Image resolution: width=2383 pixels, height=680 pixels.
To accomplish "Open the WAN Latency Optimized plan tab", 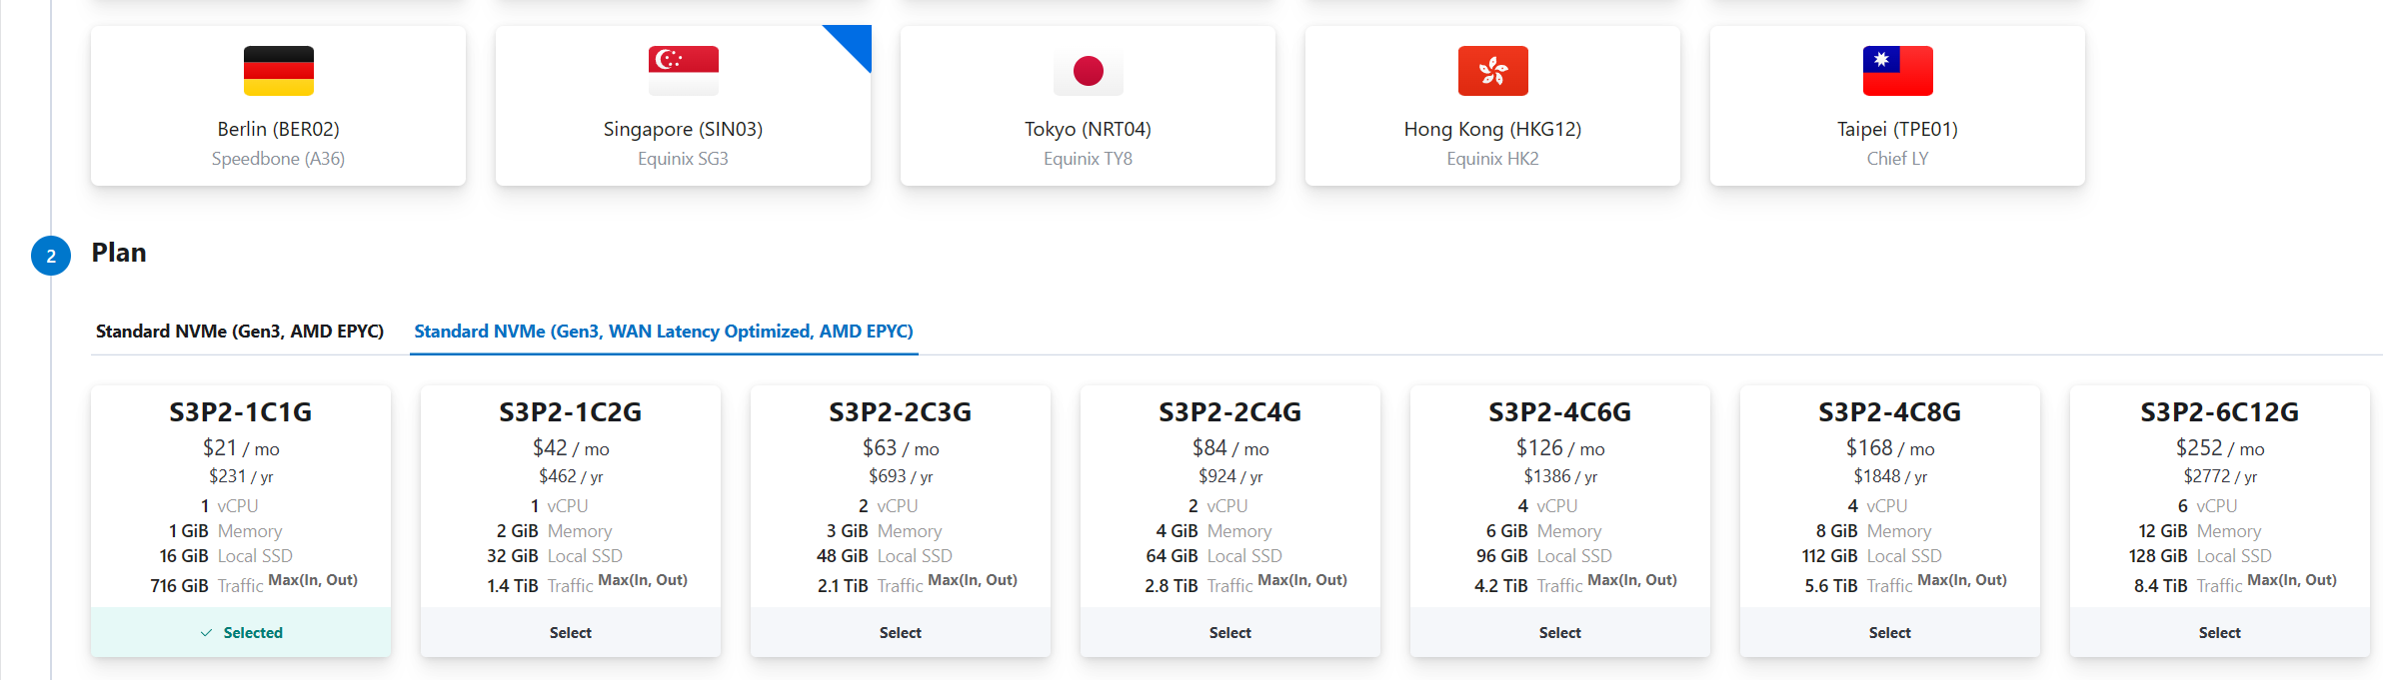I will pyautogui.click(x=664, y=332).
